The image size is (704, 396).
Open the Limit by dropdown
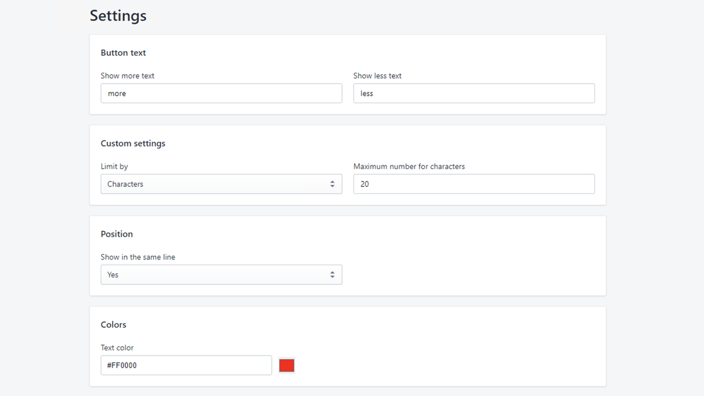(221, 184)
